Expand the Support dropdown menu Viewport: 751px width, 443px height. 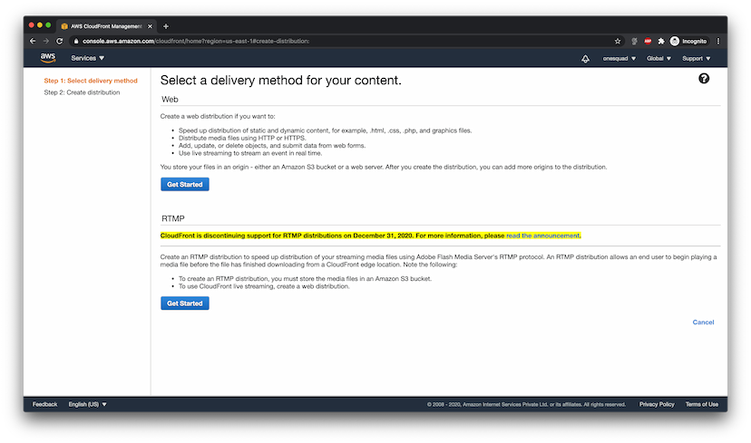[697, 59]
